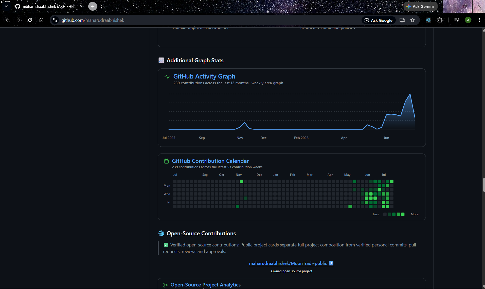Open the GitHub Activity Graph heading link
The width and height of the screenshot is (485, 289).
204,76
